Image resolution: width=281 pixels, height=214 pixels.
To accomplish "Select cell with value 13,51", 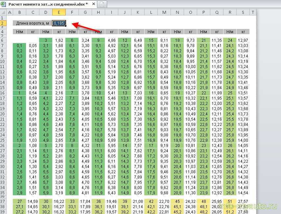I will pyautogui.click(x=243, y=93).
